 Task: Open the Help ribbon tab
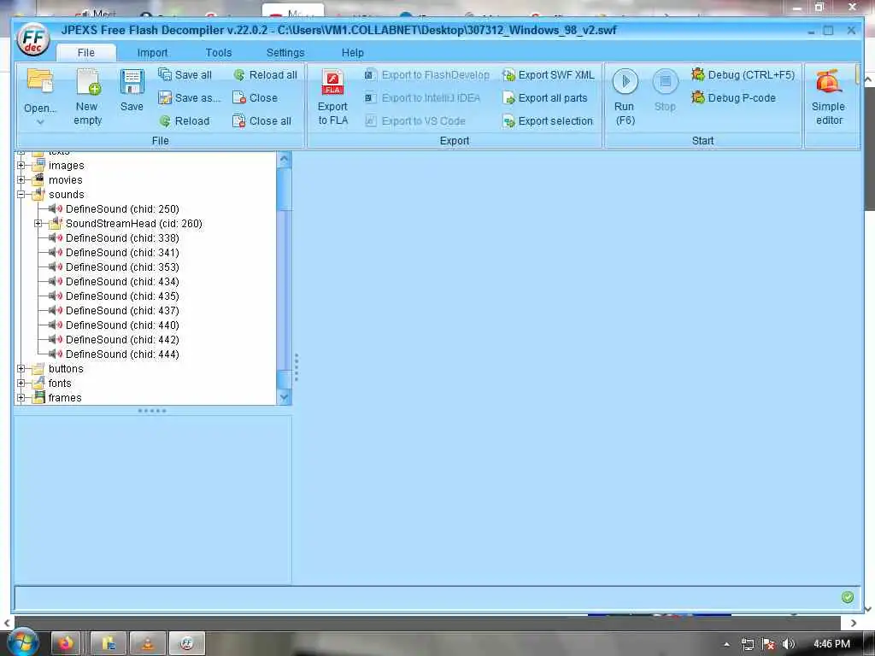[x=352, y=52]
